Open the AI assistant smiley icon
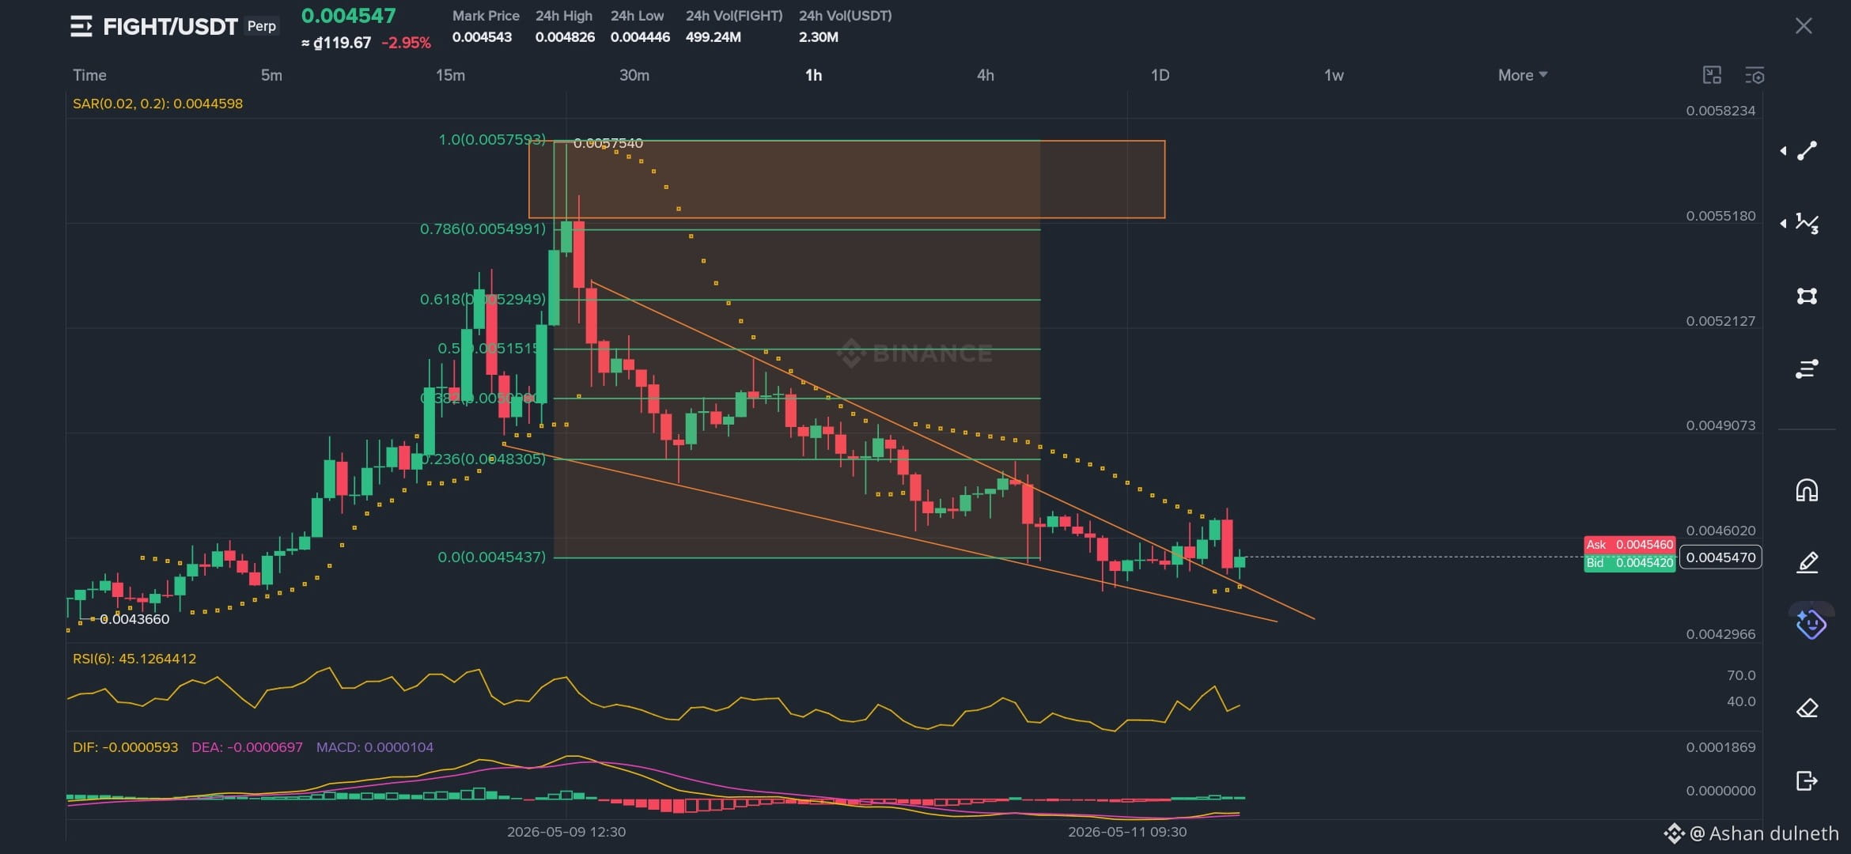Viewport: 1851px width, 854px height. [1811, 623]
